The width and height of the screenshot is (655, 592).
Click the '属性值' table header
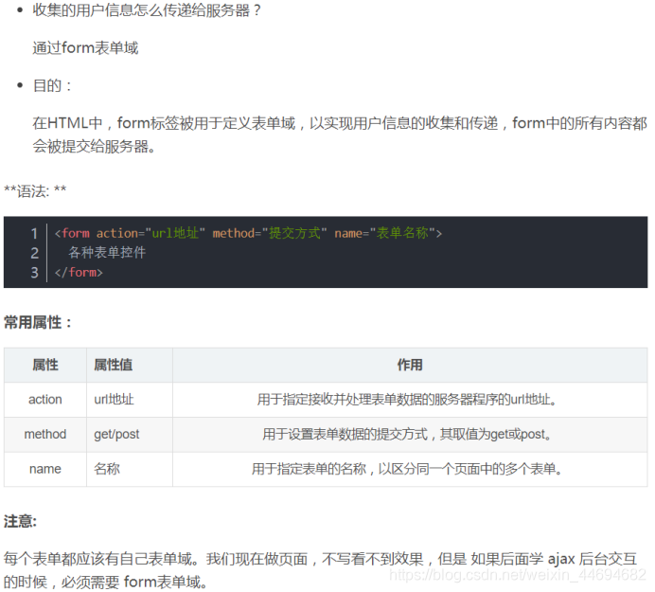tap(130, 365)
